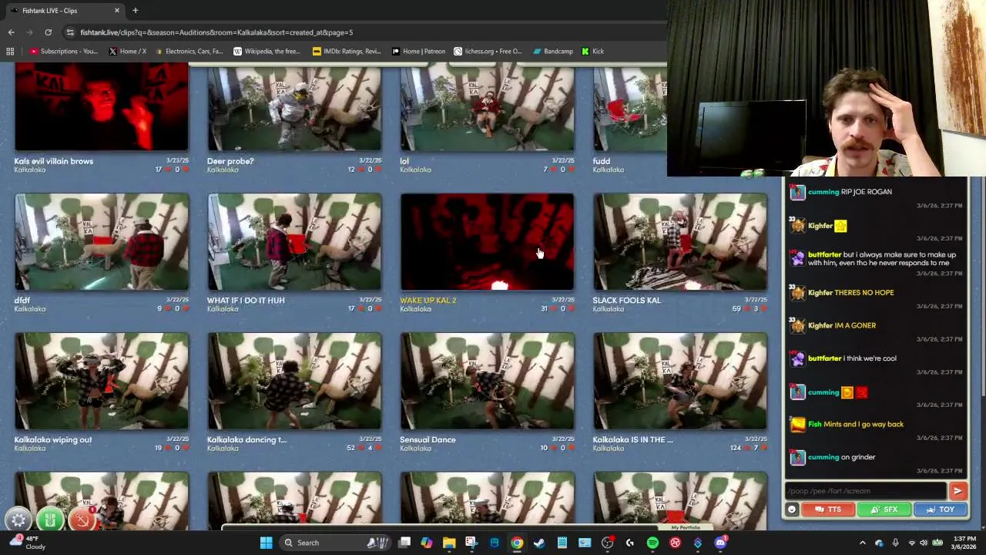Open a new browser tab
This screenshot has height=555, width=986.
pos(135,10)
